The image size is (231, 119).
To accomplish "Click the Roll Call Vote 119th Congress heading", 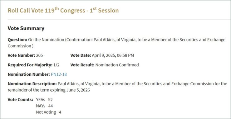I will click(x=63, y=11).
